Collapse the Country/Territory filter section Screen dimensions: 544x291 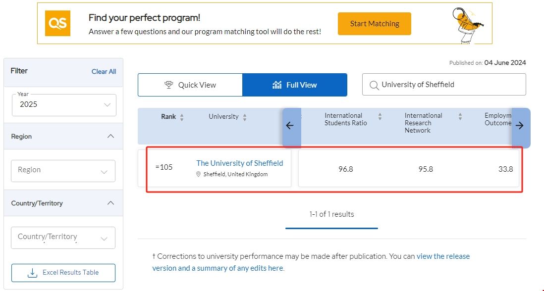[110, 203]
